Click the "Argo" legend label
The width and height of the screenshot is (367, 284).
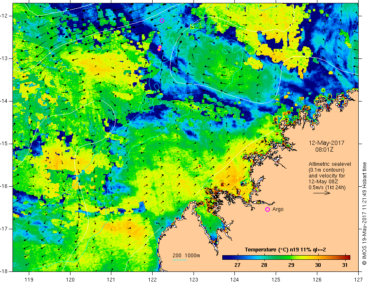[x=278, y=209]
